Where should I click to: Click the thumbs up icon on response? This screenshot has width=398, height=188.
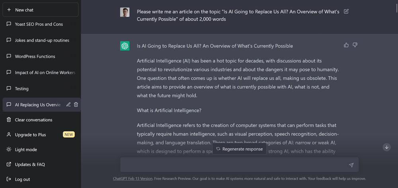(x=346, y=45)
